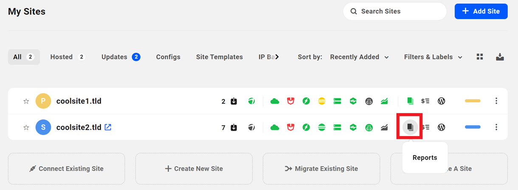Image resolution: width=518 pixels, height=190 pixels.
Task: Click Connect Existing Site card
Action: click(x=67, y=168)
